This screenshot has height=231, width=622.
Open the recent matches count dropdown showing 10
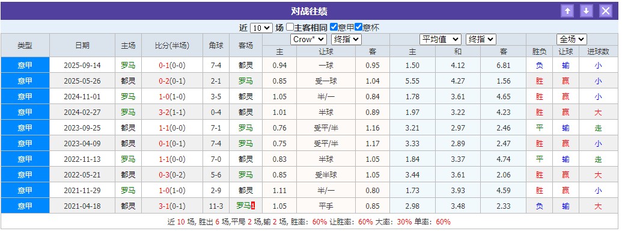point(261,28)
